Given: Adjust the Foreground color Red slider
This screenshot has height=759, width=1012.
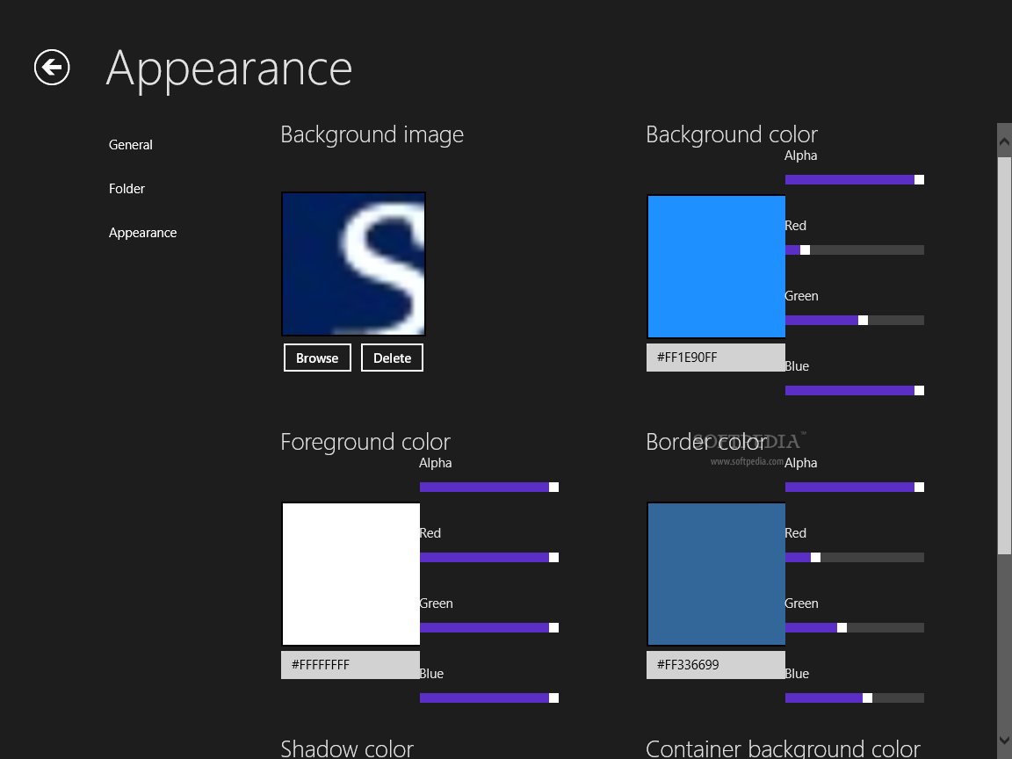Looking at the screenshot, I should pyautogui.click(x=489, y=558).
